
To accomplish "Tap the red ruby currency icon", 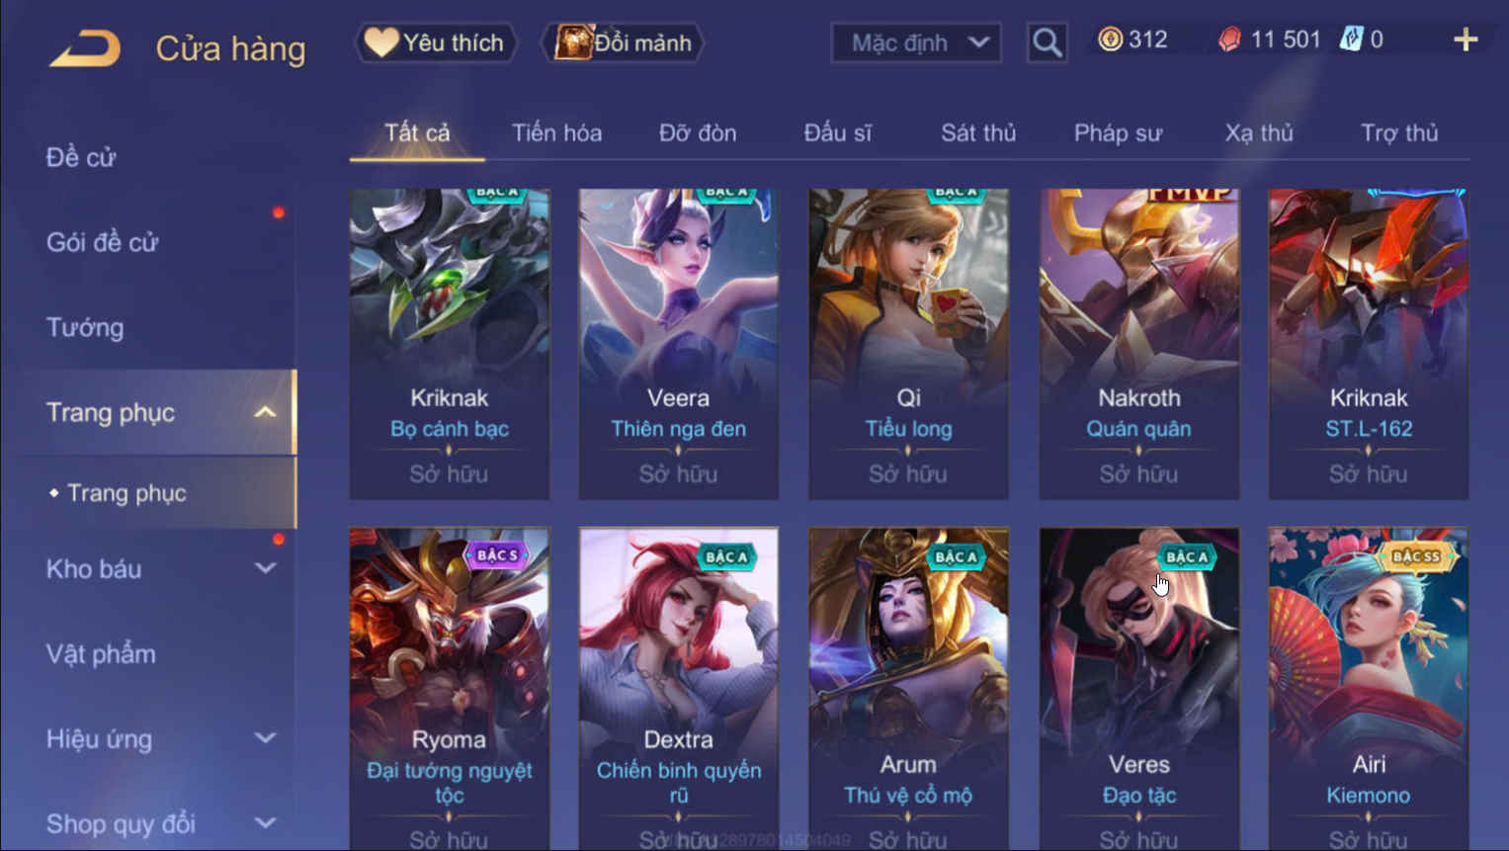I will 1229,40.
